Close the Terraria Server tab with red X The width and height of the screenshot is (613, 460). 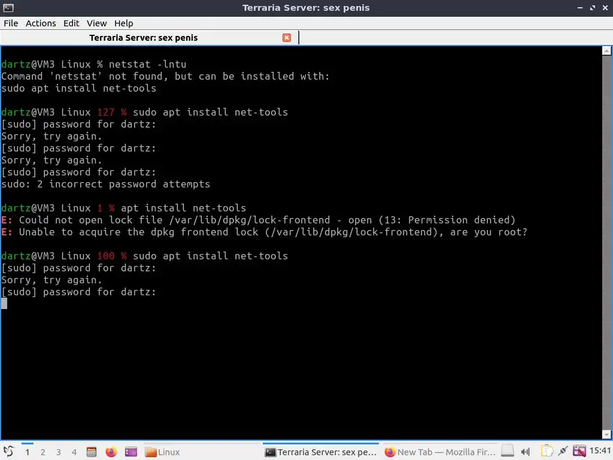pyautogui.click(x=287, y=38)
